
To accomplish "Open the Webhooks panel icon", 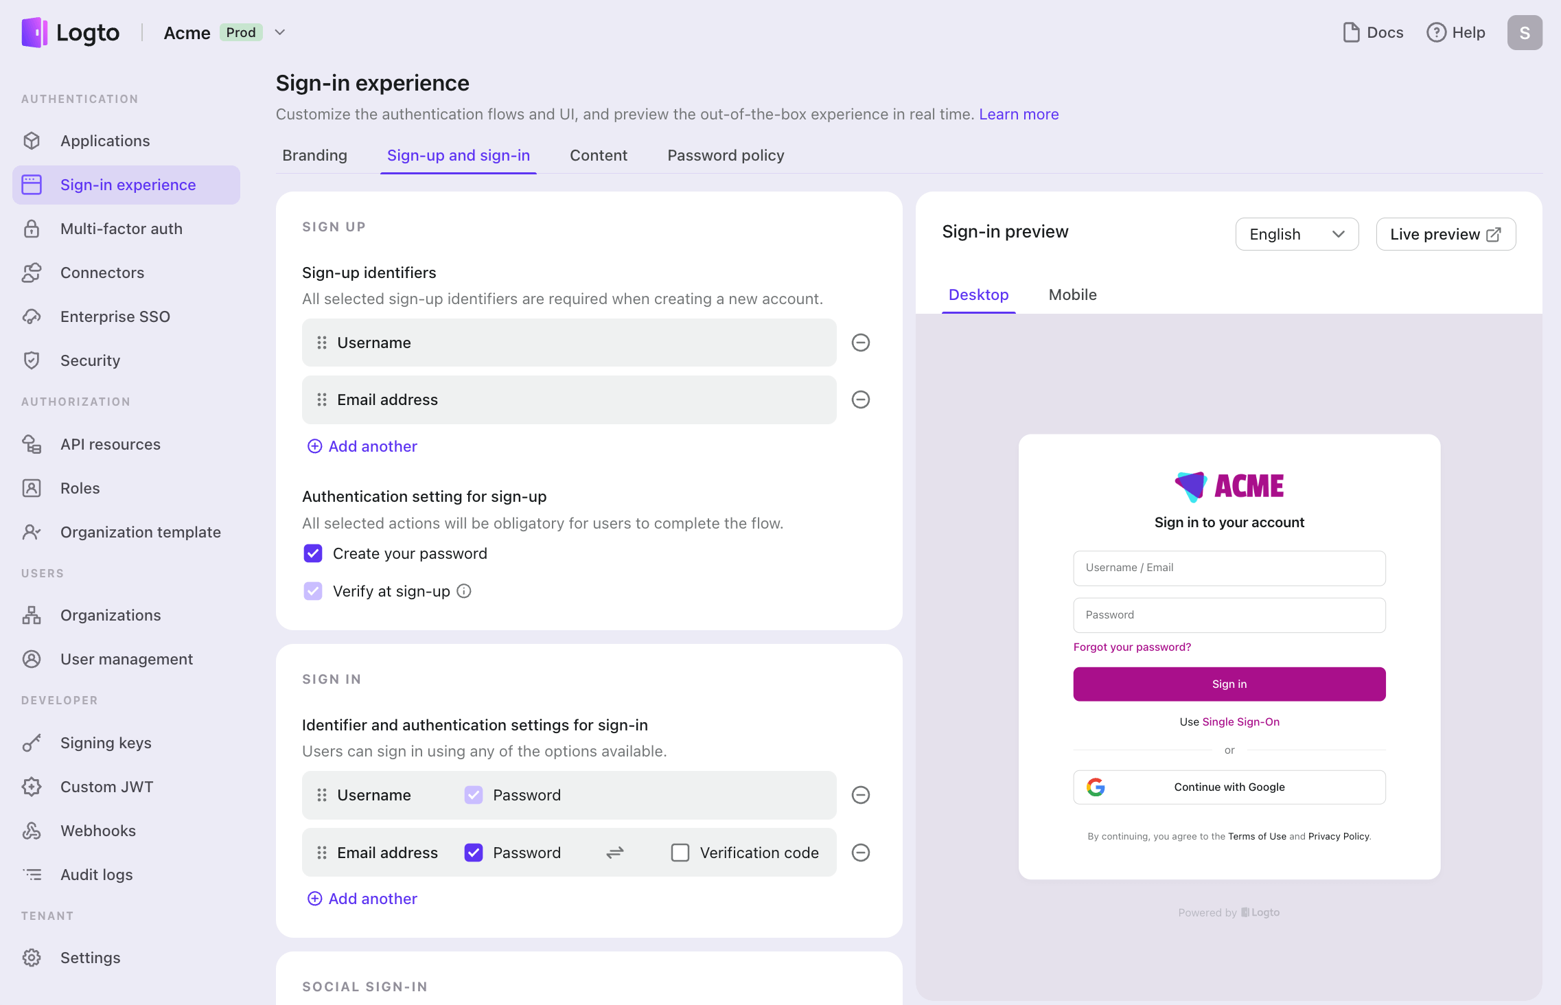I will 32,831.
